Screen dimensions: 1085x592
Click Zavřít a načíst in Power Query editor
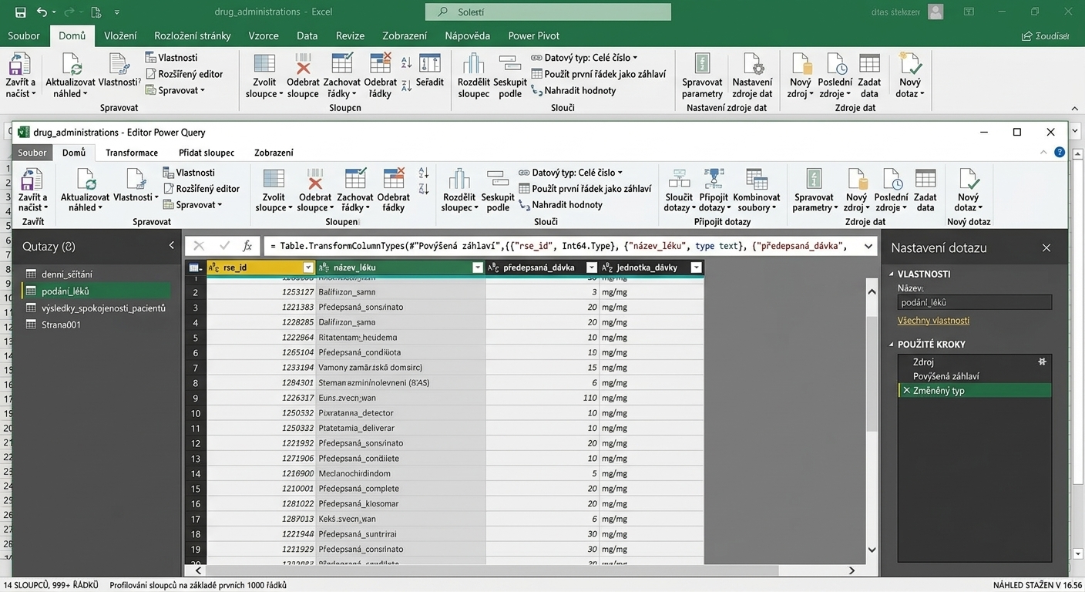(32, 190)
